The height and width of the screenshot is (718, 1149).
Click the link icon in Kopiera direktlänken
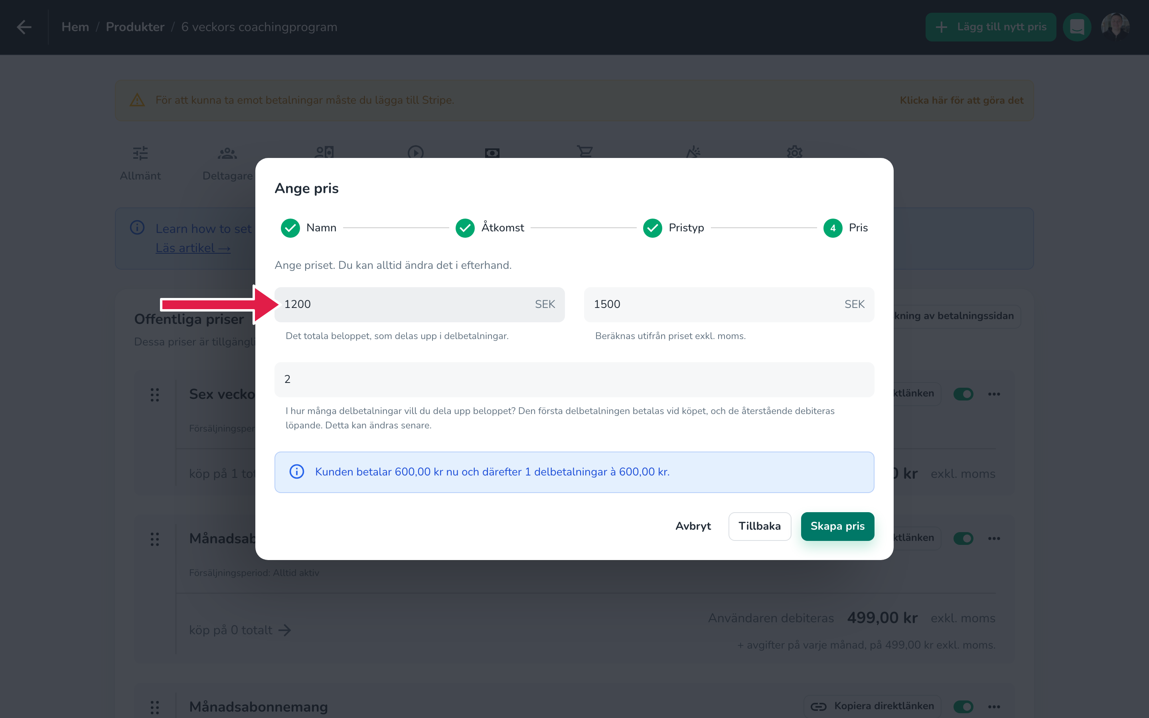click(819, 706)
